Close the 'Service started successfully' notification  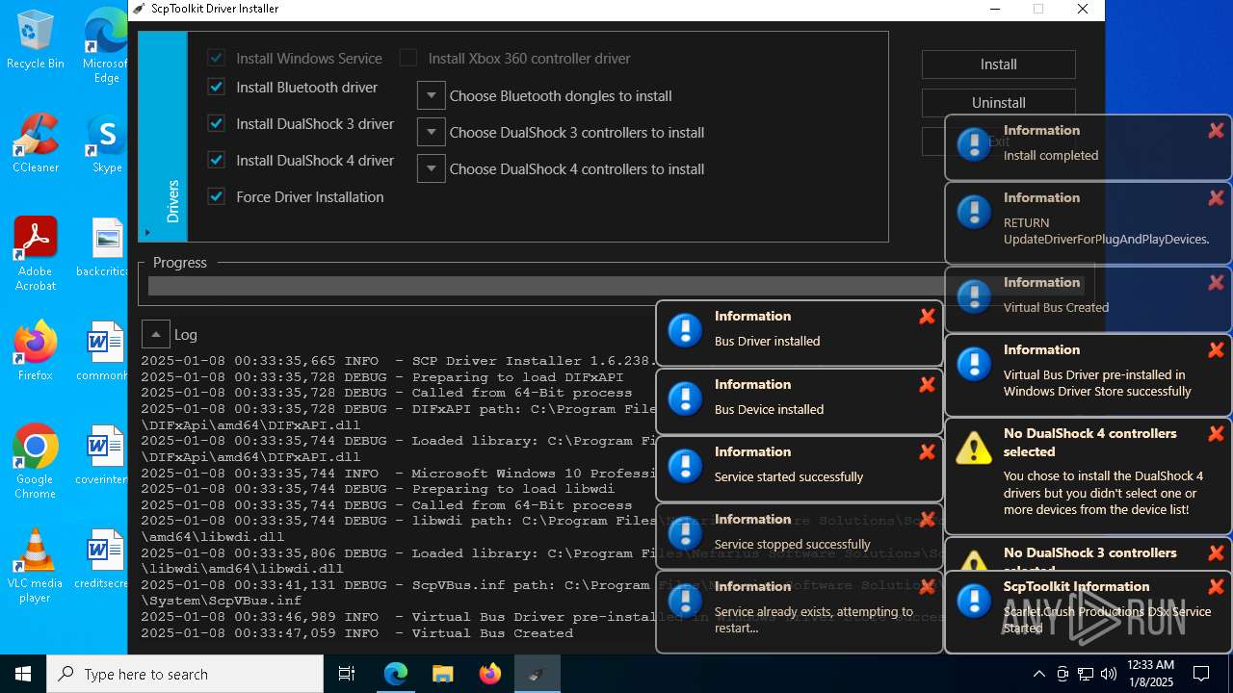pyautogui.click(x=927, y=452)
